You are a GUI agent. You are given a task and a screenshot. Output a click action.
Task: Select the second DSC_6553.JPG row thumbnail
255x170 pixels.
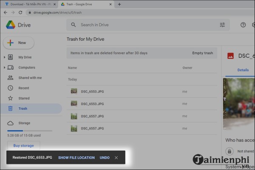[x=74, y=103]
